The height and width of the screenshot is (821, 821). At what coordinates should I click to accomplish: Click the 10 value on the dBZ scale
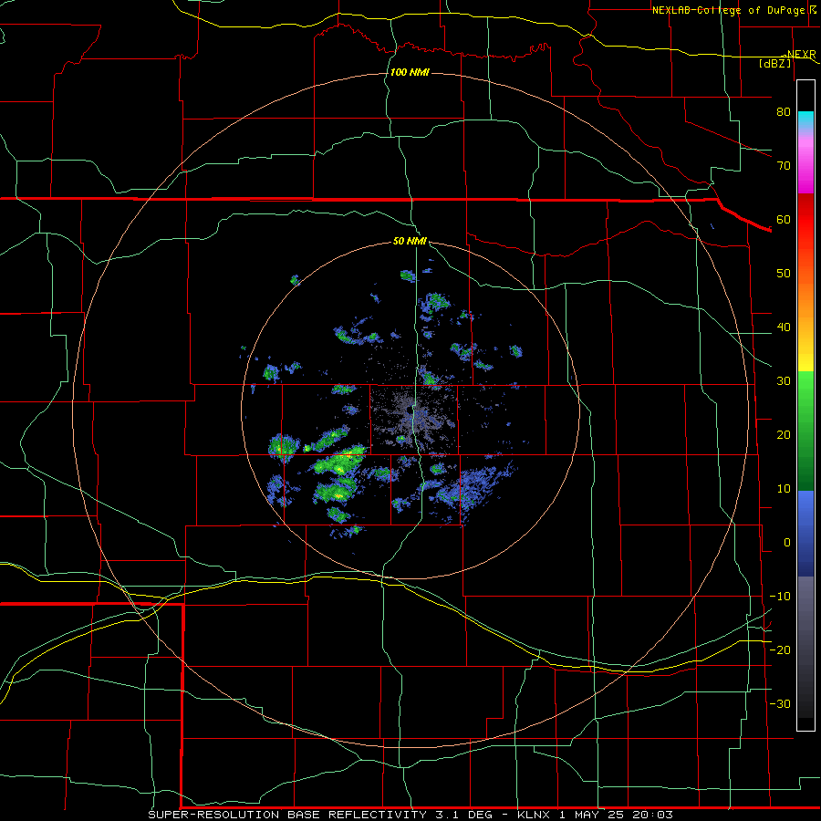tap(784, 489)
